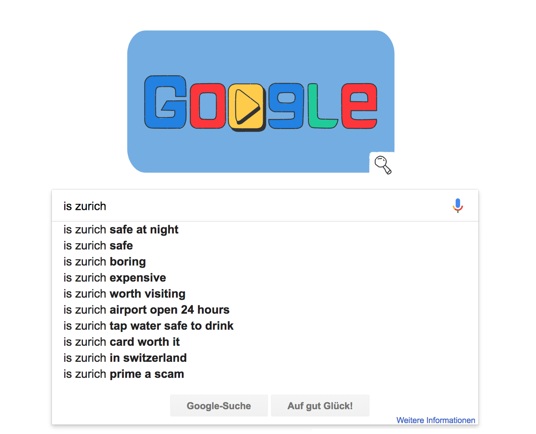This screenshot has height=434, width=536.
Task: Click the doodle magnifying glass icon
Action: click(382, 165)
